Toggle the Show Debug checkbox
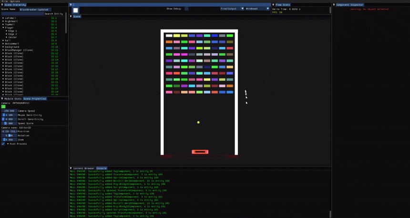The image size is (410, 218). [186, 9]
